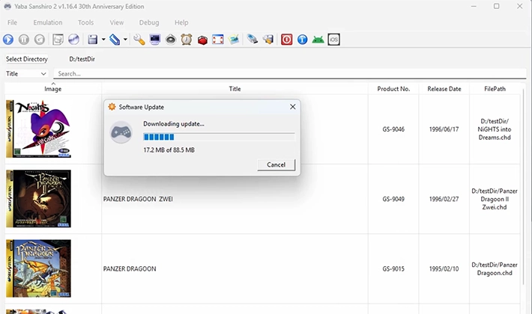The width and height of the screenshot is (532, 314).
Task: Click the hand holding disk toolbar icon
Action: 268,40
